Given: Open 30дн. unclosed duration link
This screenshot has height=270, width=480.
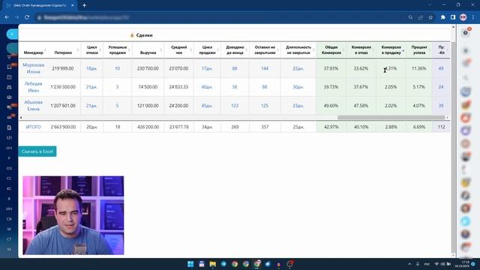Looking at the screenshot, I should 298,87.
